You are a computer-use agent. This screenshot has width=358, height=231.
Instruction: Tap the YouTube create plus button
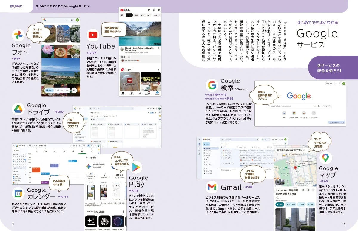[140, 93]
